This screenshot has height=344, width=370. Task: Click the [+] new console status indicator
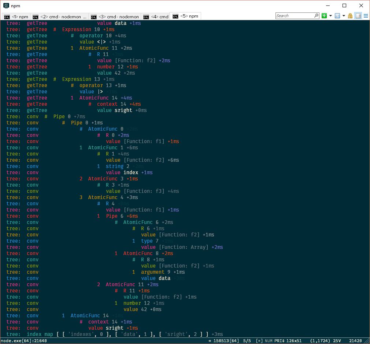click(x=259, y=341)
